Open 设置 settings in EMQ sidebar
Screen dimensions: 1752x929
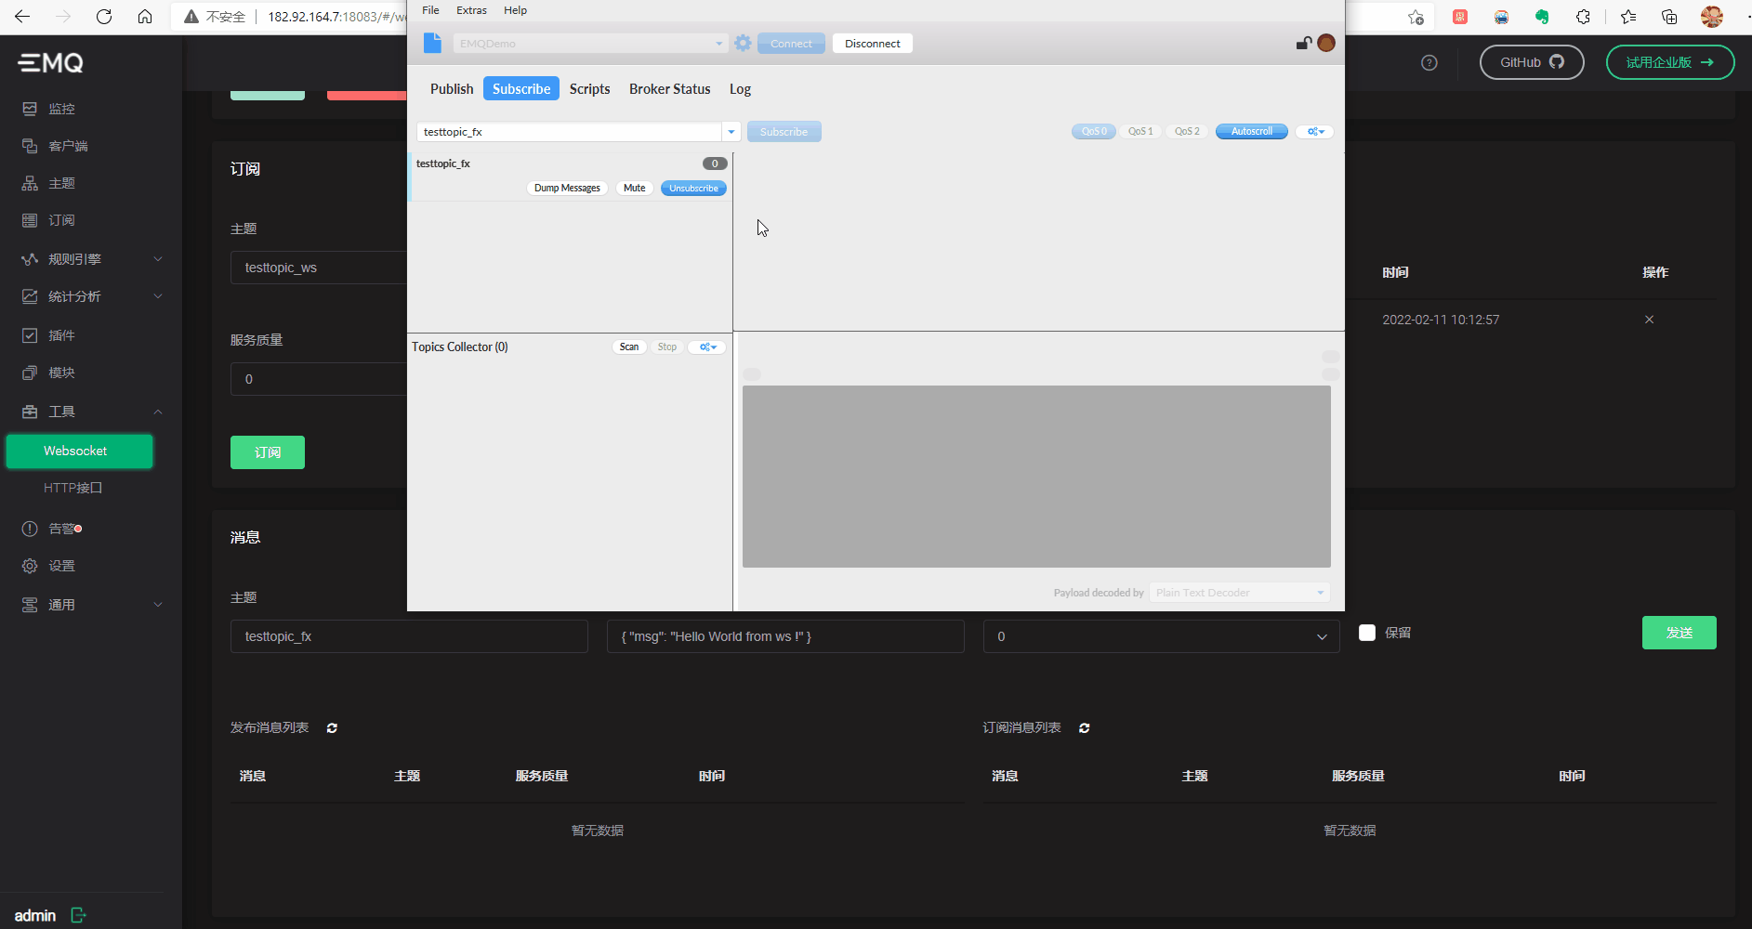[x=61, y=566]
